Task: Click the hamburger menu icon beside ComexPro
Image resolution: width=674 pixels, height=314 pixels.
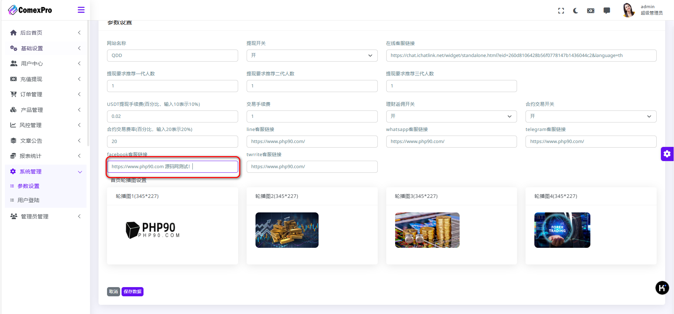Action: (x=81, y=10)
